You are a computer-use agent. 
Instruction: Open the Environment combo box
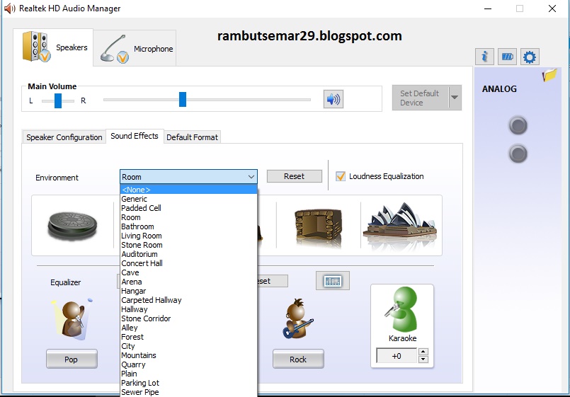(188, 177)
